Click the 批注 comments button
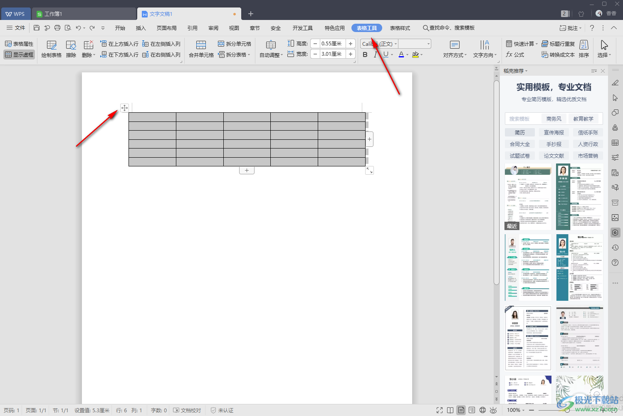Viewport: 623px width, 416px height. (x=570, y=28)
